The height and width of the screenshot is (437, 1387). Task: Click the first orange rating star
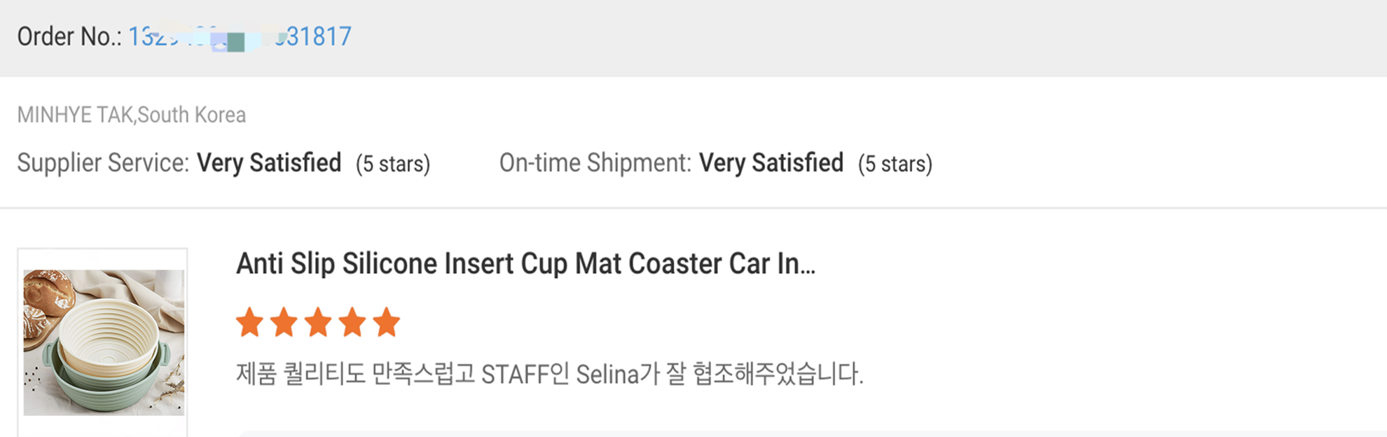(249, 323)
